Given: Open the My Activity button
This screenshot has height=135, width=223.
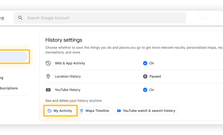Looking at the screenshot, I should point(60,111).
